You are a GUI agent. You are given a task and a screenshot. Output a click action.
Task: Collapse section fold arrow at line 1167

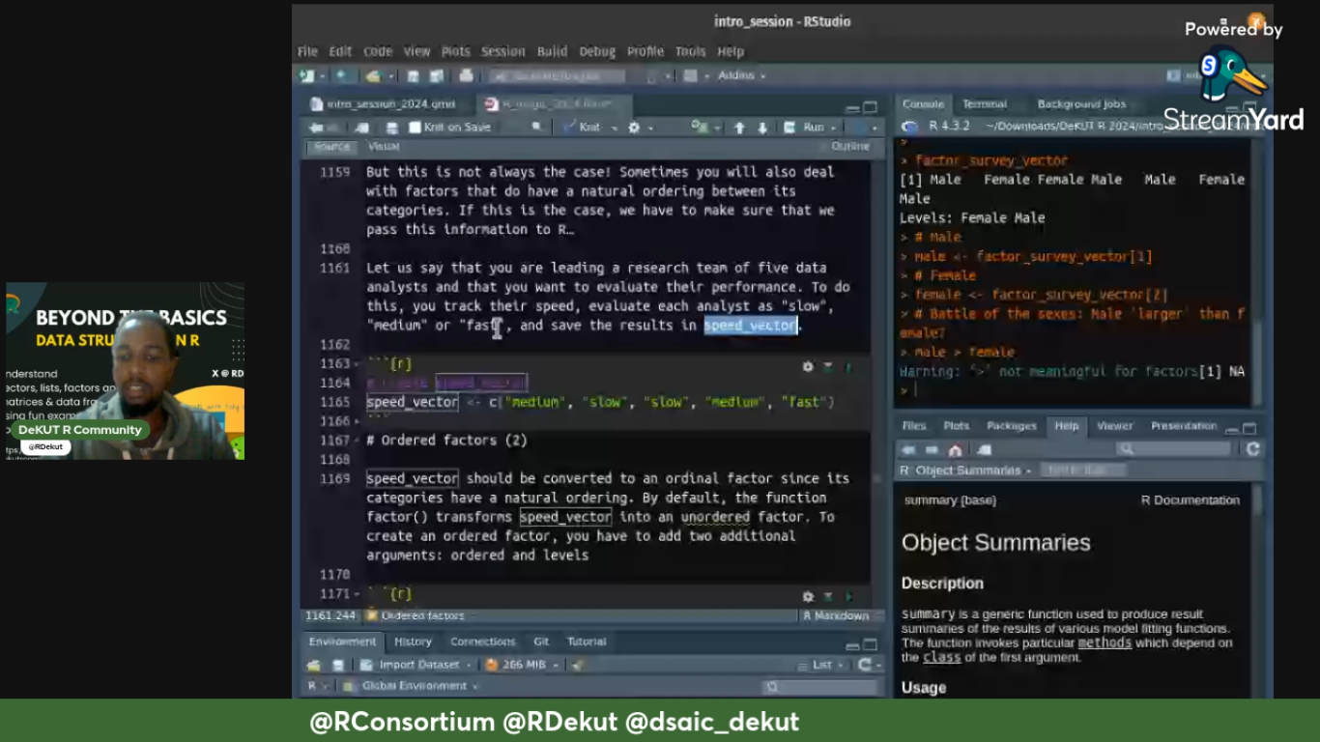(x=359, y=441)
